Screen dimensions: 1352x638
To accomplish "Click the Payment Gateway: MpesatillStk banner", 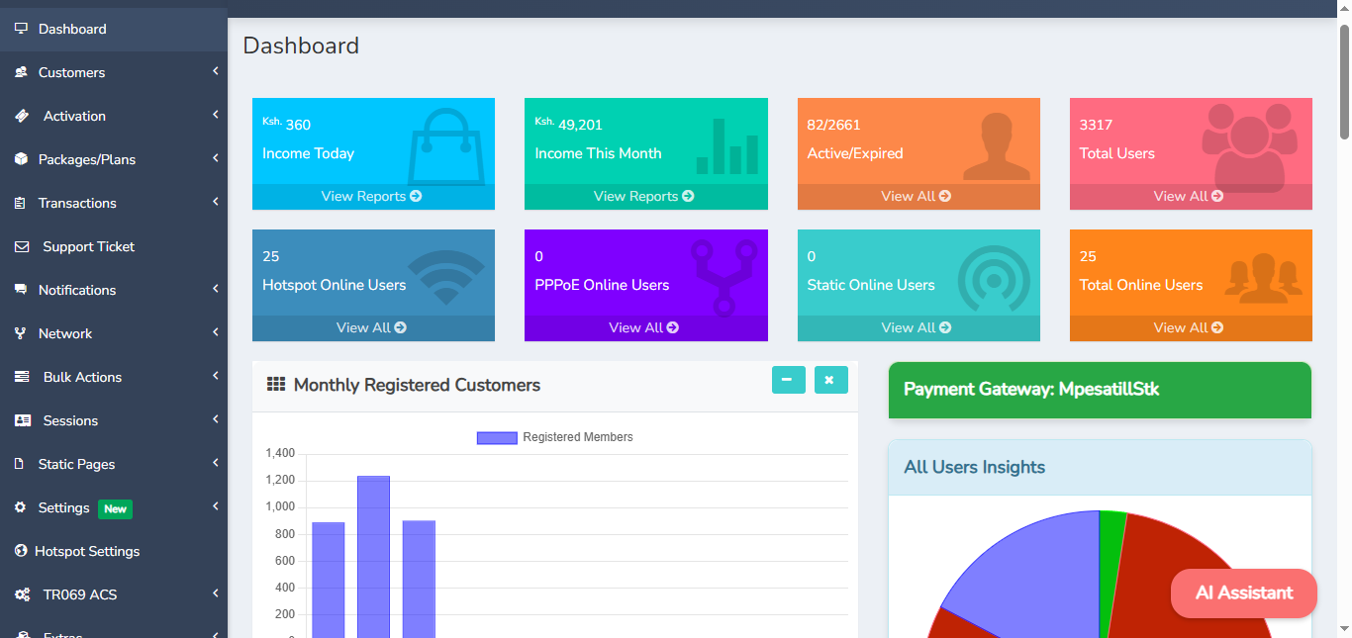I will (x=1100, y=390).
